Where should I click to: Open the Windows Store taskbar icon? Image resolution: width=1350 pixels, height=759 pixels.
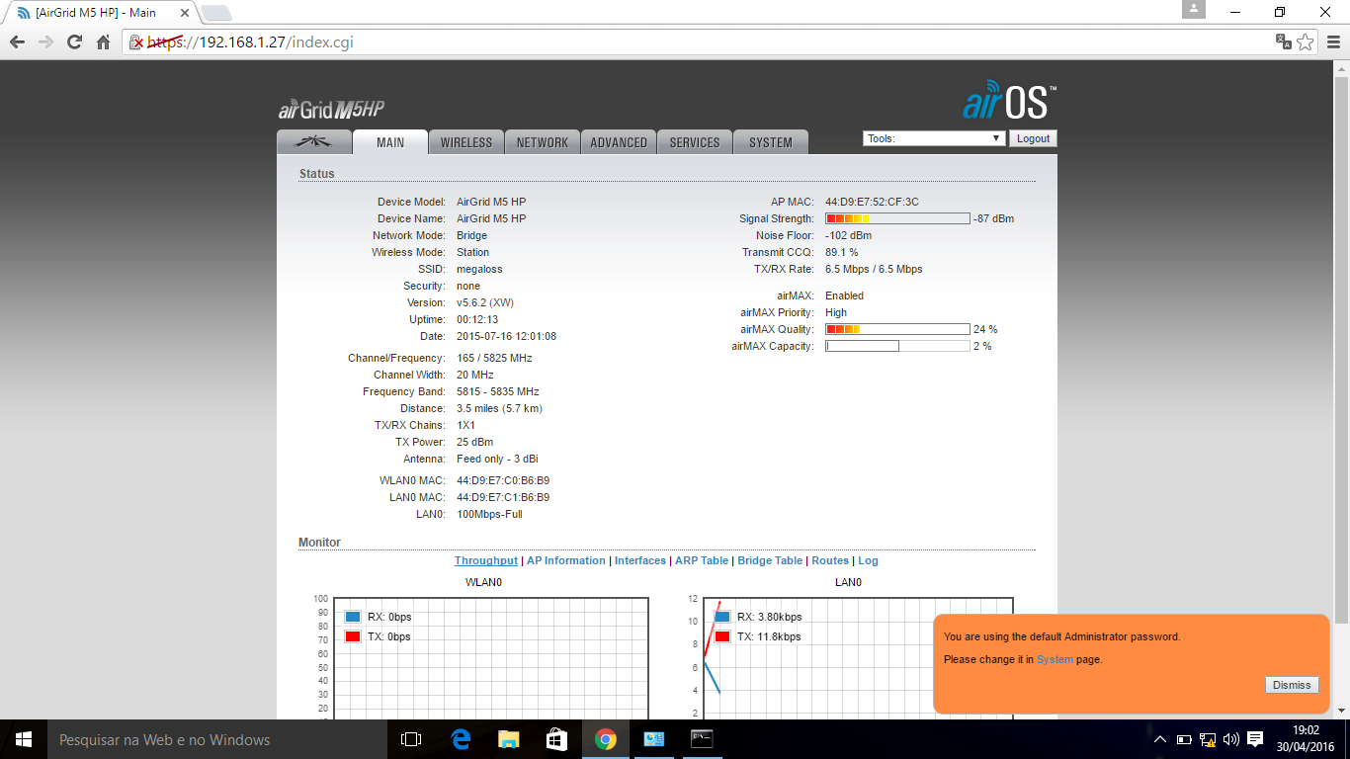point(557,739)
